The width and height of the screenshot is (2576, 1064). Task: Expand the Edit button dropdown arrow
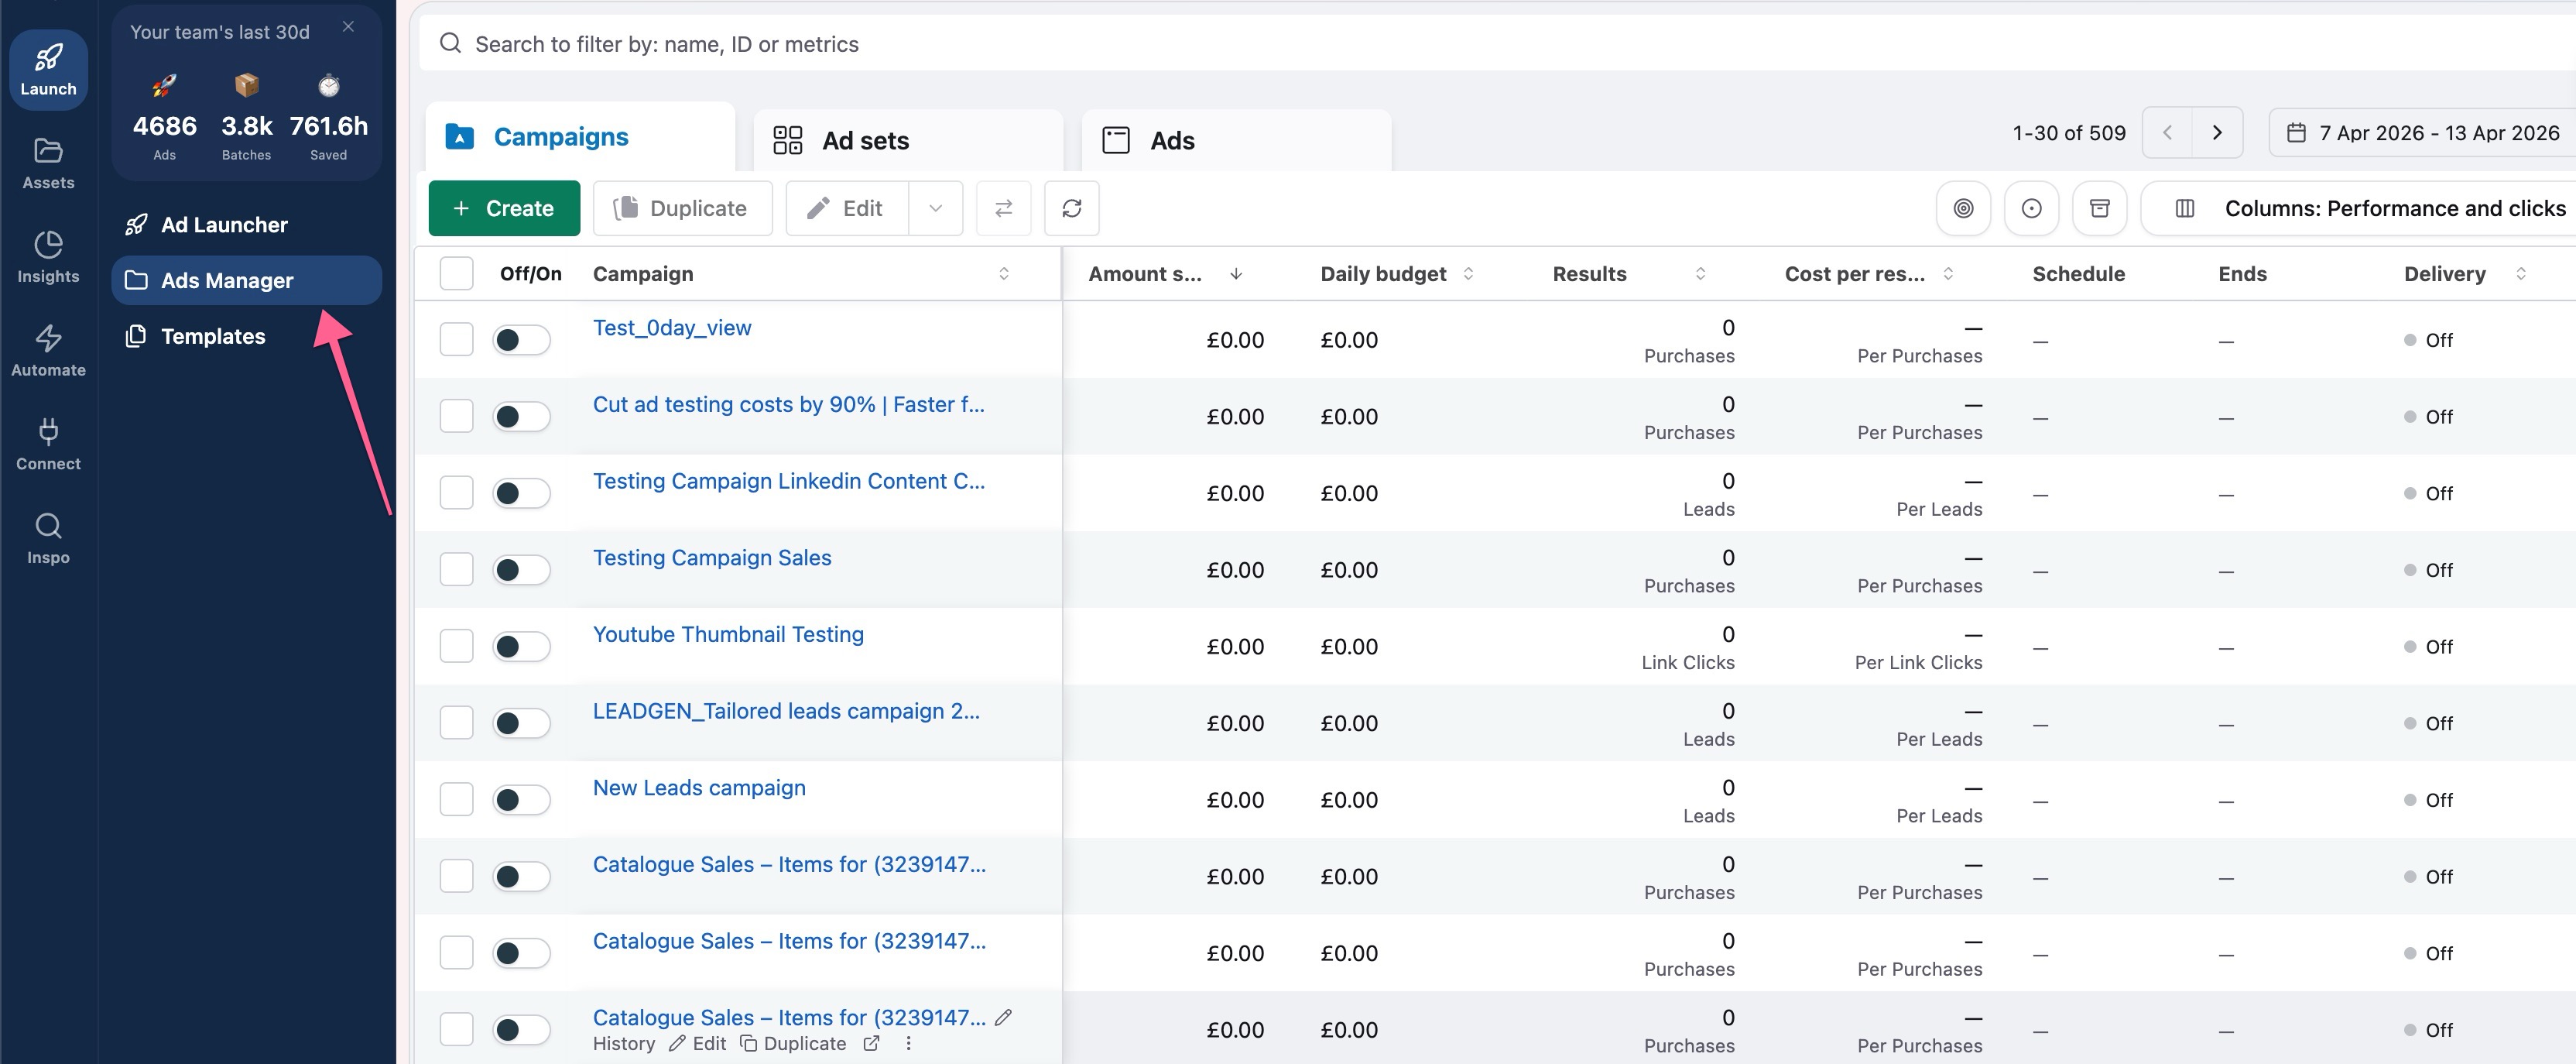click(x=935, y=208)
